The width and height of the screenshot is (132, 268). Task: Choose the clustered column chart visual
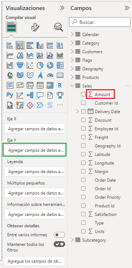40,45
